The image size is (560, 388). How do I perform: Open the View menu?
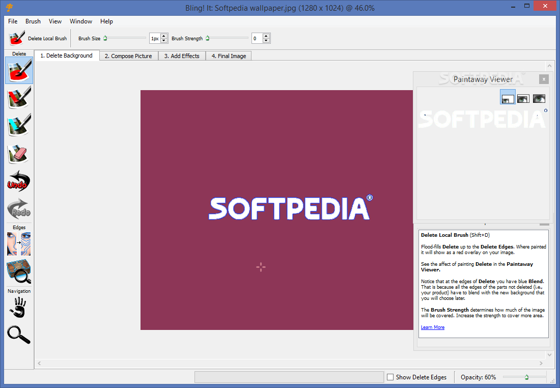pos(55,21)
